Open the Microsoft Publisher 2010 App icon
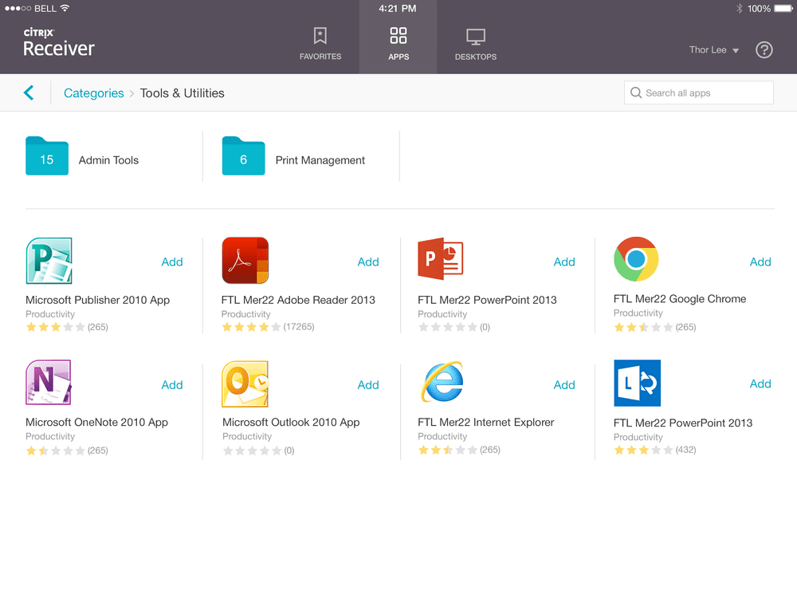 coord(49,260)
